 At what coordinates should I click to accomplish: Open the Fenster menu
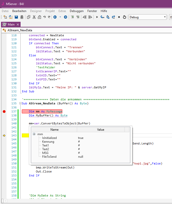pyautogui.click(x=92, y=11)
